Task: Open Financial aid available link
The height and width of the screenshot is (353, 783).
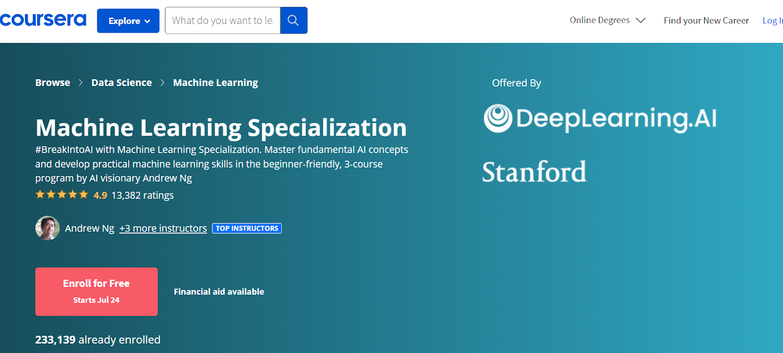Action: tap(219, 292)
